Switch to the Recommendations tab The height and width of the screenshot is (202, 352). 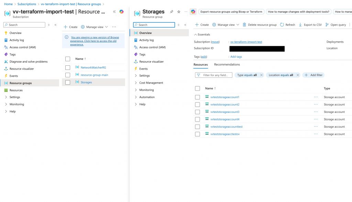point(227,65)
